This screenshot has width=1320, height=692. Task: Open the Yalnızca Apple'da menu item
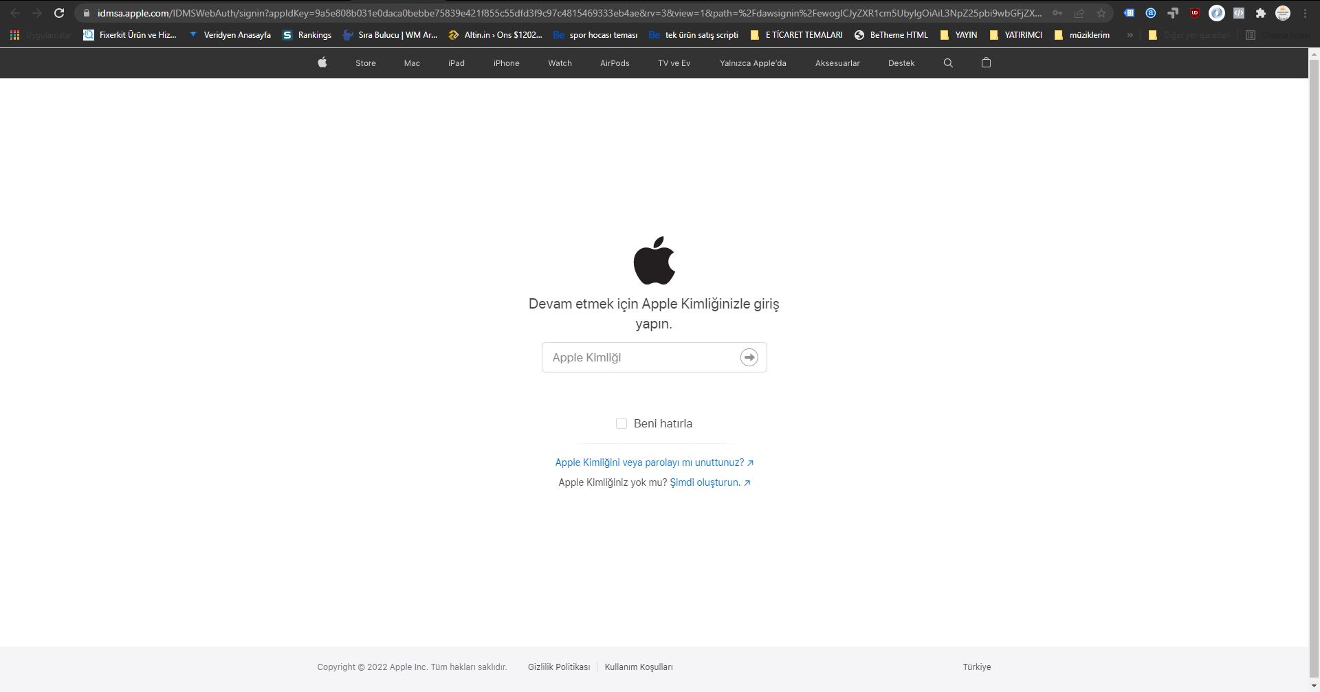[753, 63]
